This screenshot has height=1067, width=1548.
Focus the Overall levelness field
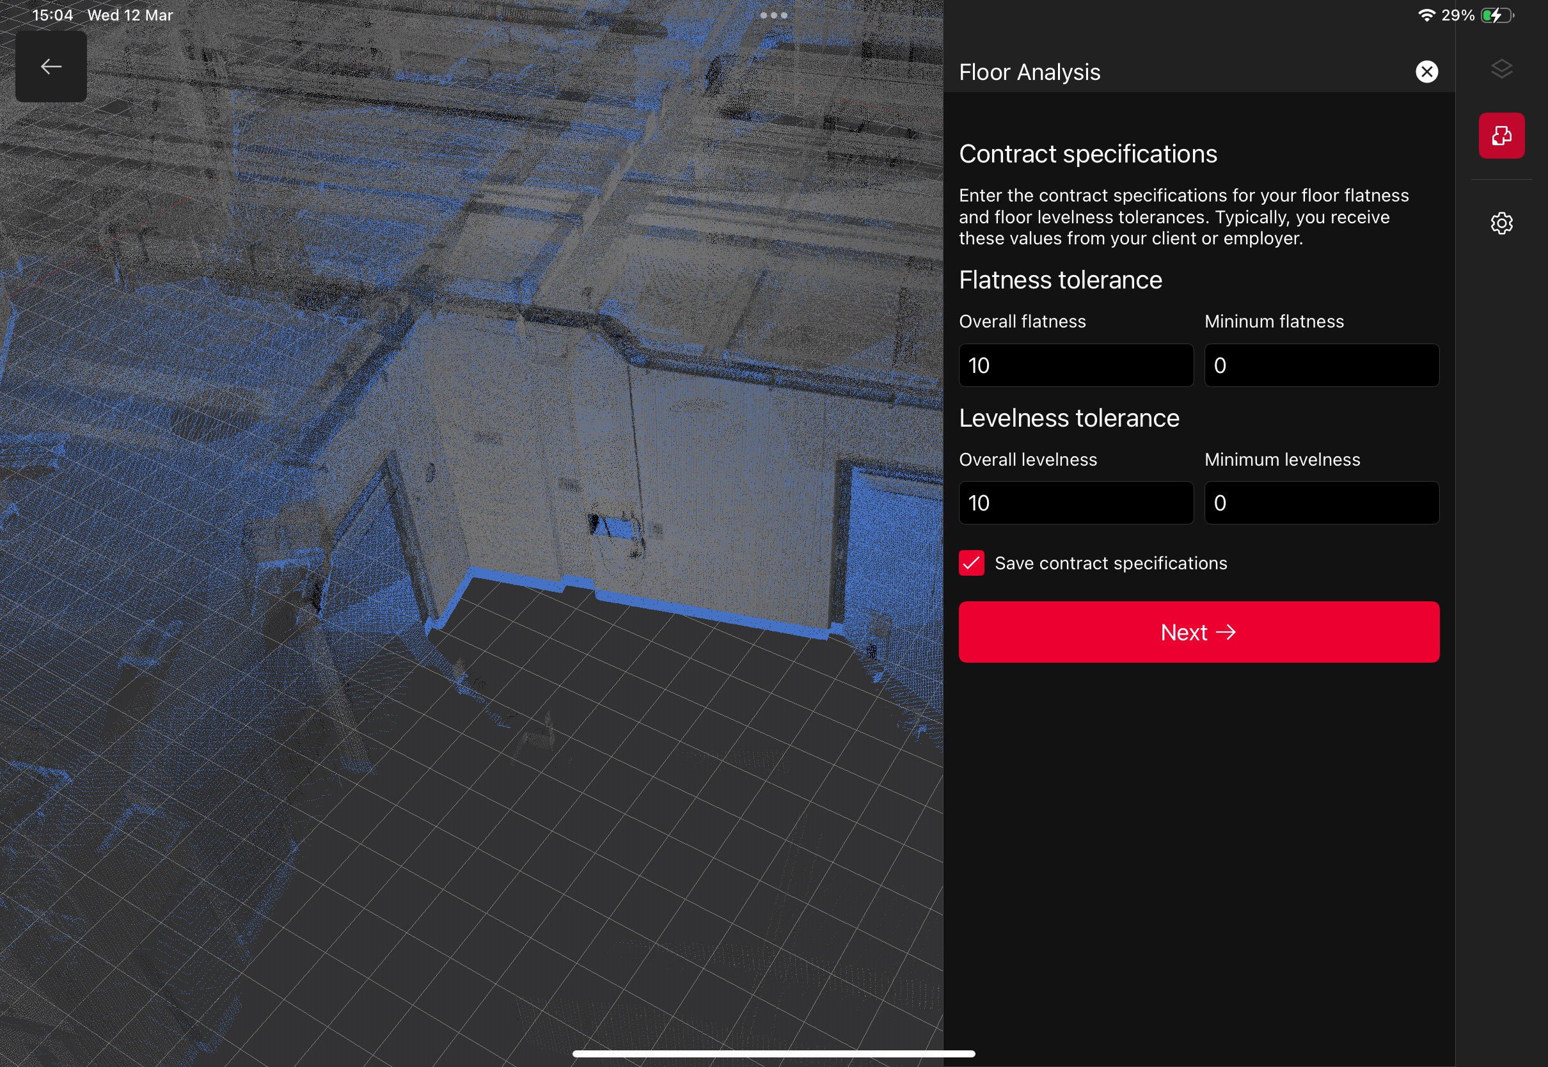coord(1075,503)
